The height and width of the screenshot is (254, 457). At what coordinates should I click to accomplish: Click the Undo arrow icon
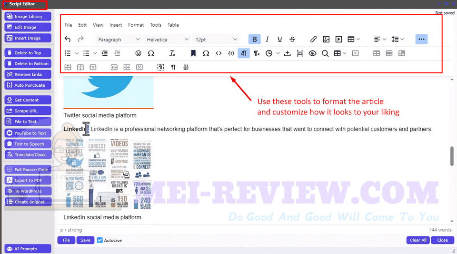click(68, 39)
